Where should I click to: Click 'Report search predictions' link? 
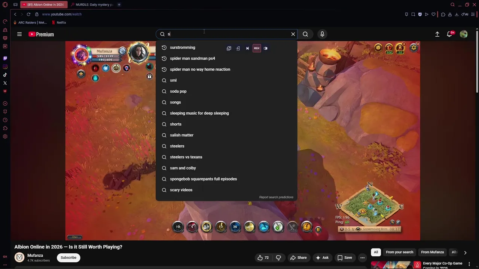point(276,197)
